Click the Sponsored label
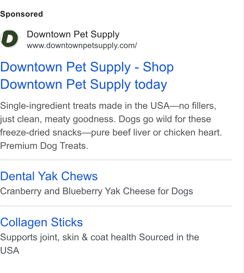This screenshot has width=244, height=273. (21, 14)
